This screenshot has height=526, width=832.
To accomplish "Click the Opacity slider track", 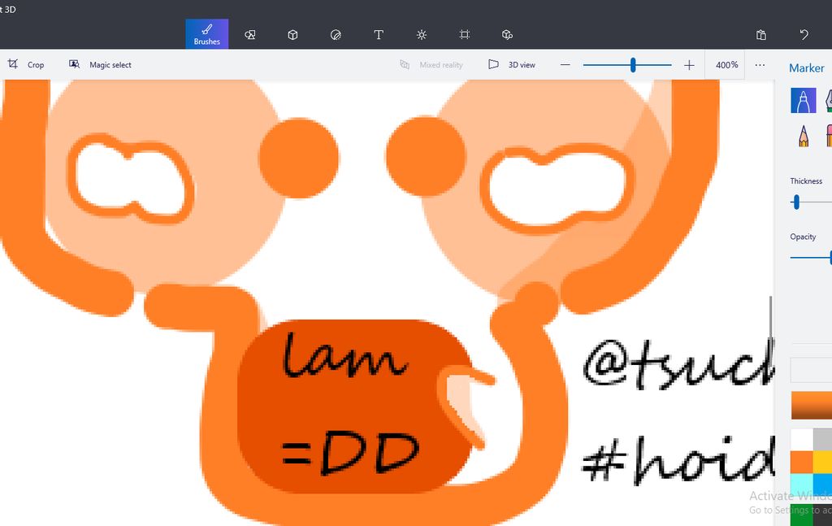I will pyautogui.click(x=811, y=258).
